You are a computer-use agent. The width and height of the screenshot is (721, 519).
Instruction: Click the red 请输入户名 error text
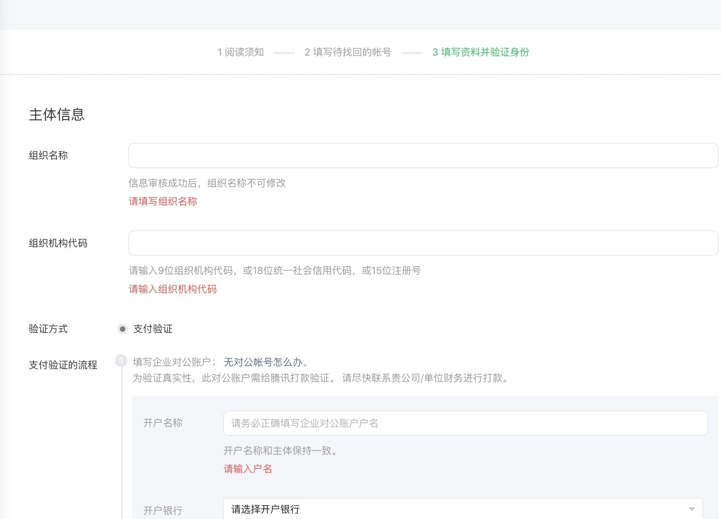pos(248,469)
